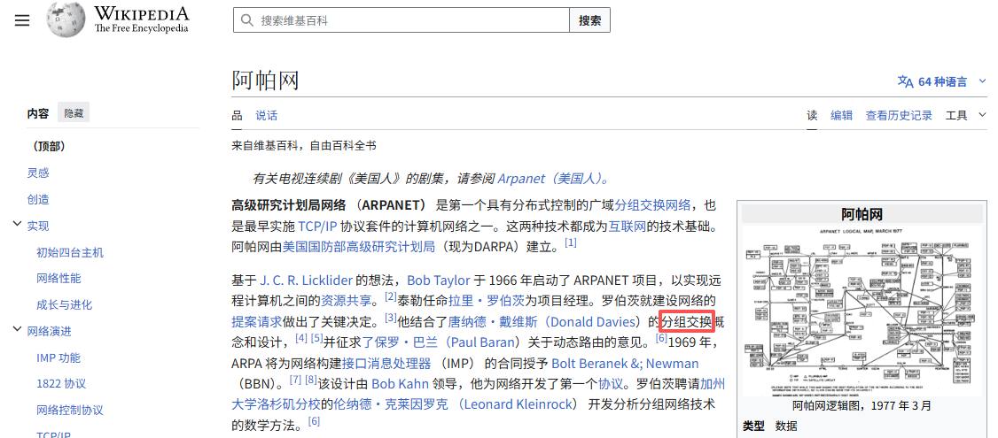Enlarge the ARPANET logical map image
Image resolution: width=998 pixels, height=438 pixels.
pos(863,311)
